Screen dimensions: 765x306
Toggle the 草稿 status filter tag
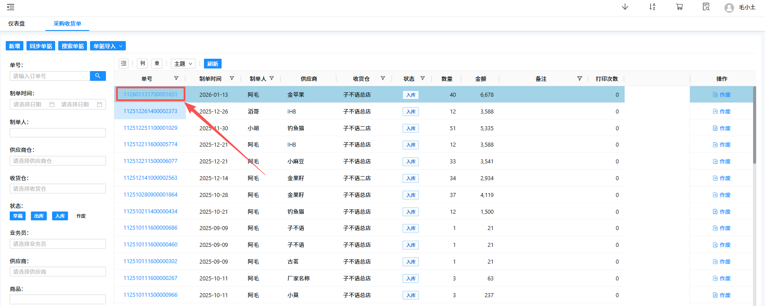(x=18, y=216)
